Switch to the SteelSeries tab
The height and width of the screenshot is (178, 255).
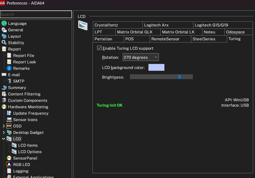pyautogui.click(x=209, y=39)
